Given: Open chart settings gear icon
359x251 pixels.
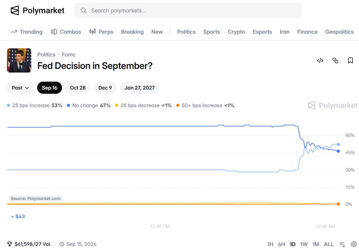Looking at the screenshot, I should pos(354,244).
